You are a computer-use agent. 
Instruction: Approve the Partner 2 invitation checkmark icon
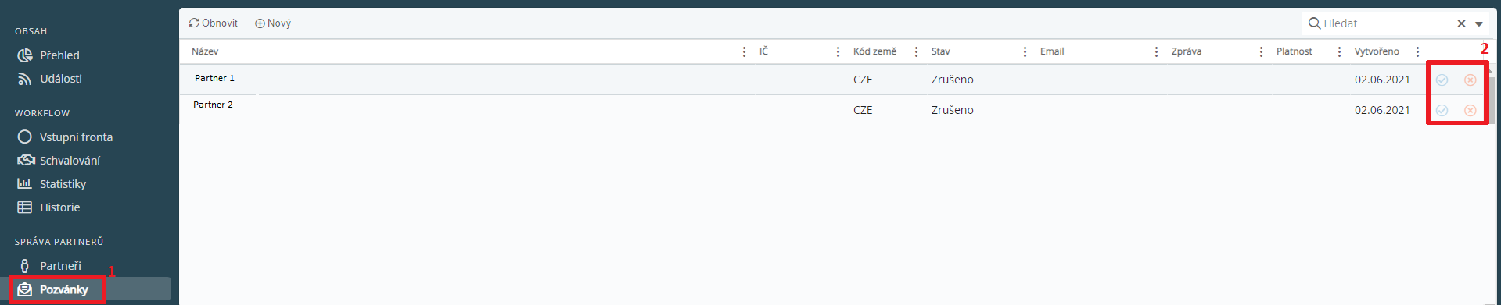[1442, 110]
